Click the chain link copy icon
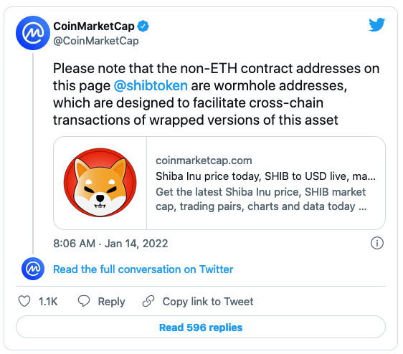 coord(148,301)
